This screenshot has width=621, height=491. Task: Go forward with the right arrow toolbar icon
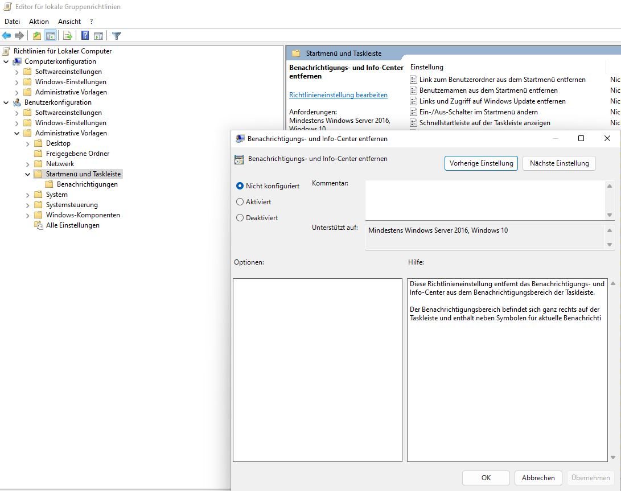tap(19, 36)
